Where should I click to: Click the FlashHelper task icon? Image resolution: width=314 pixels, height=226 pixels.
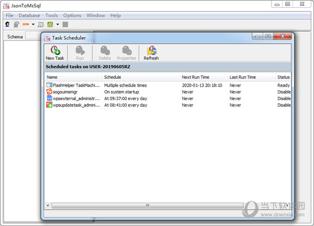pos(49,85)
